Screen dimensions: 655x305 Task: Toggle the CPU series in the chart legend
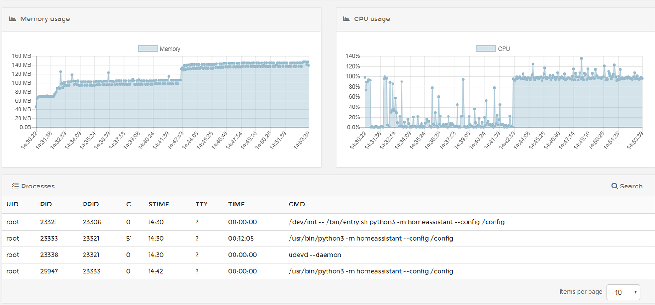point(494,48)
